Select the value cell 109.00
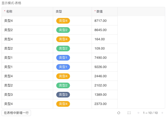Image resolution: width=167 pixels, height=117 pixels. coord(100,48)
